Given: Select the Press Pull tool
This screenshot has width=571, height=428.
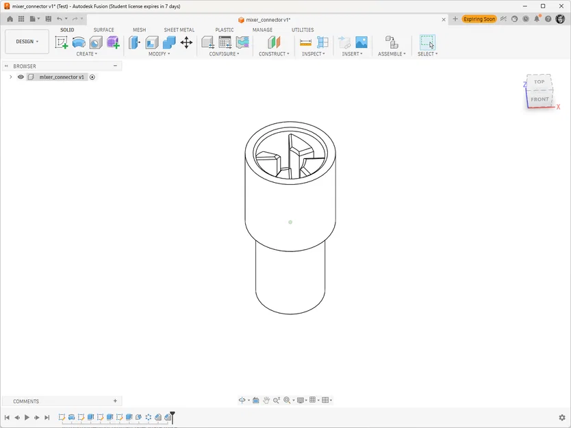Looking at the screenshot, I should tap(134, 42).
